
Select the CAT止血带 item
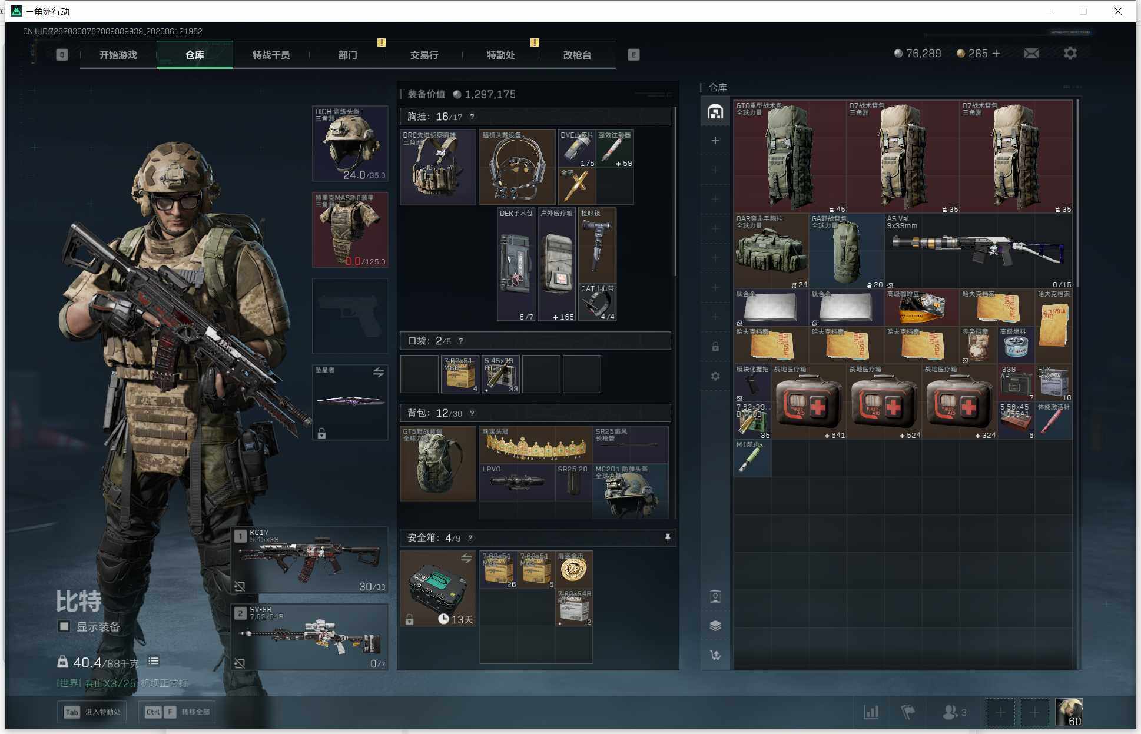[598, 303]
